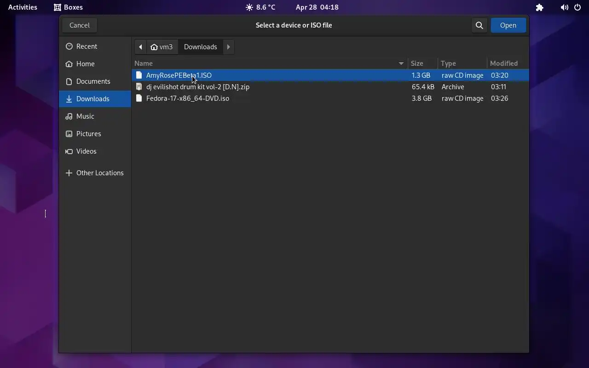Open Activities overview
Screen dimensions: 589x368
click(23, 7)
